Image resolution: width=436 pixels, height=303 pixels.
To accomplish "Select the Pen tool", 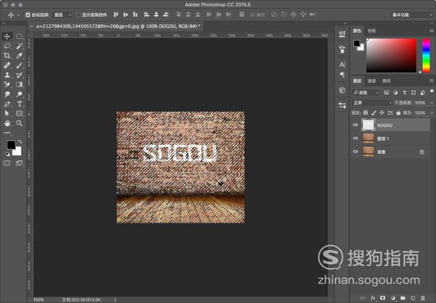I will pyautogui.click(x=7, y=104).
